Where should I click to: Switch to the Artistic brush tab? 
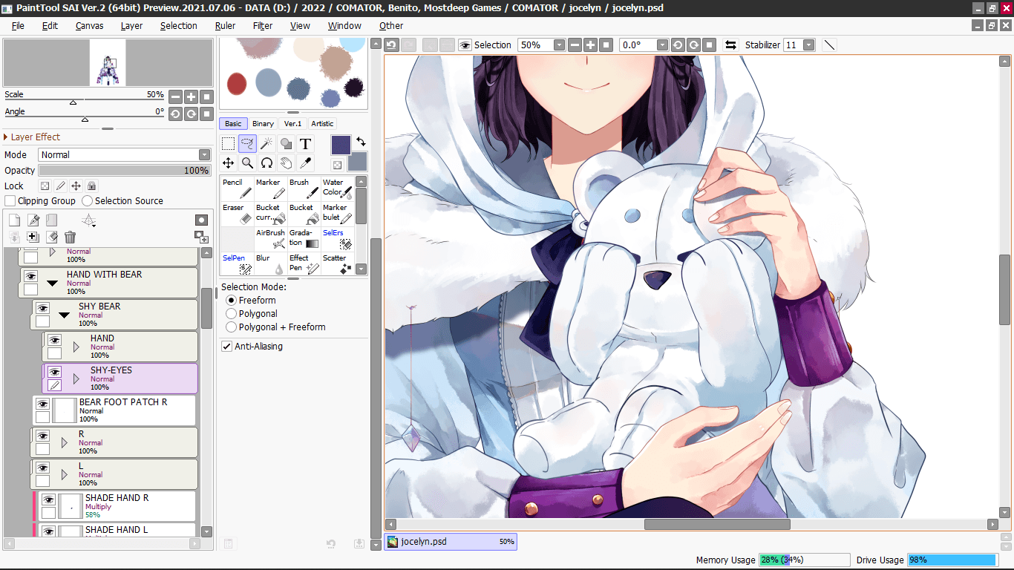(322, 123)
